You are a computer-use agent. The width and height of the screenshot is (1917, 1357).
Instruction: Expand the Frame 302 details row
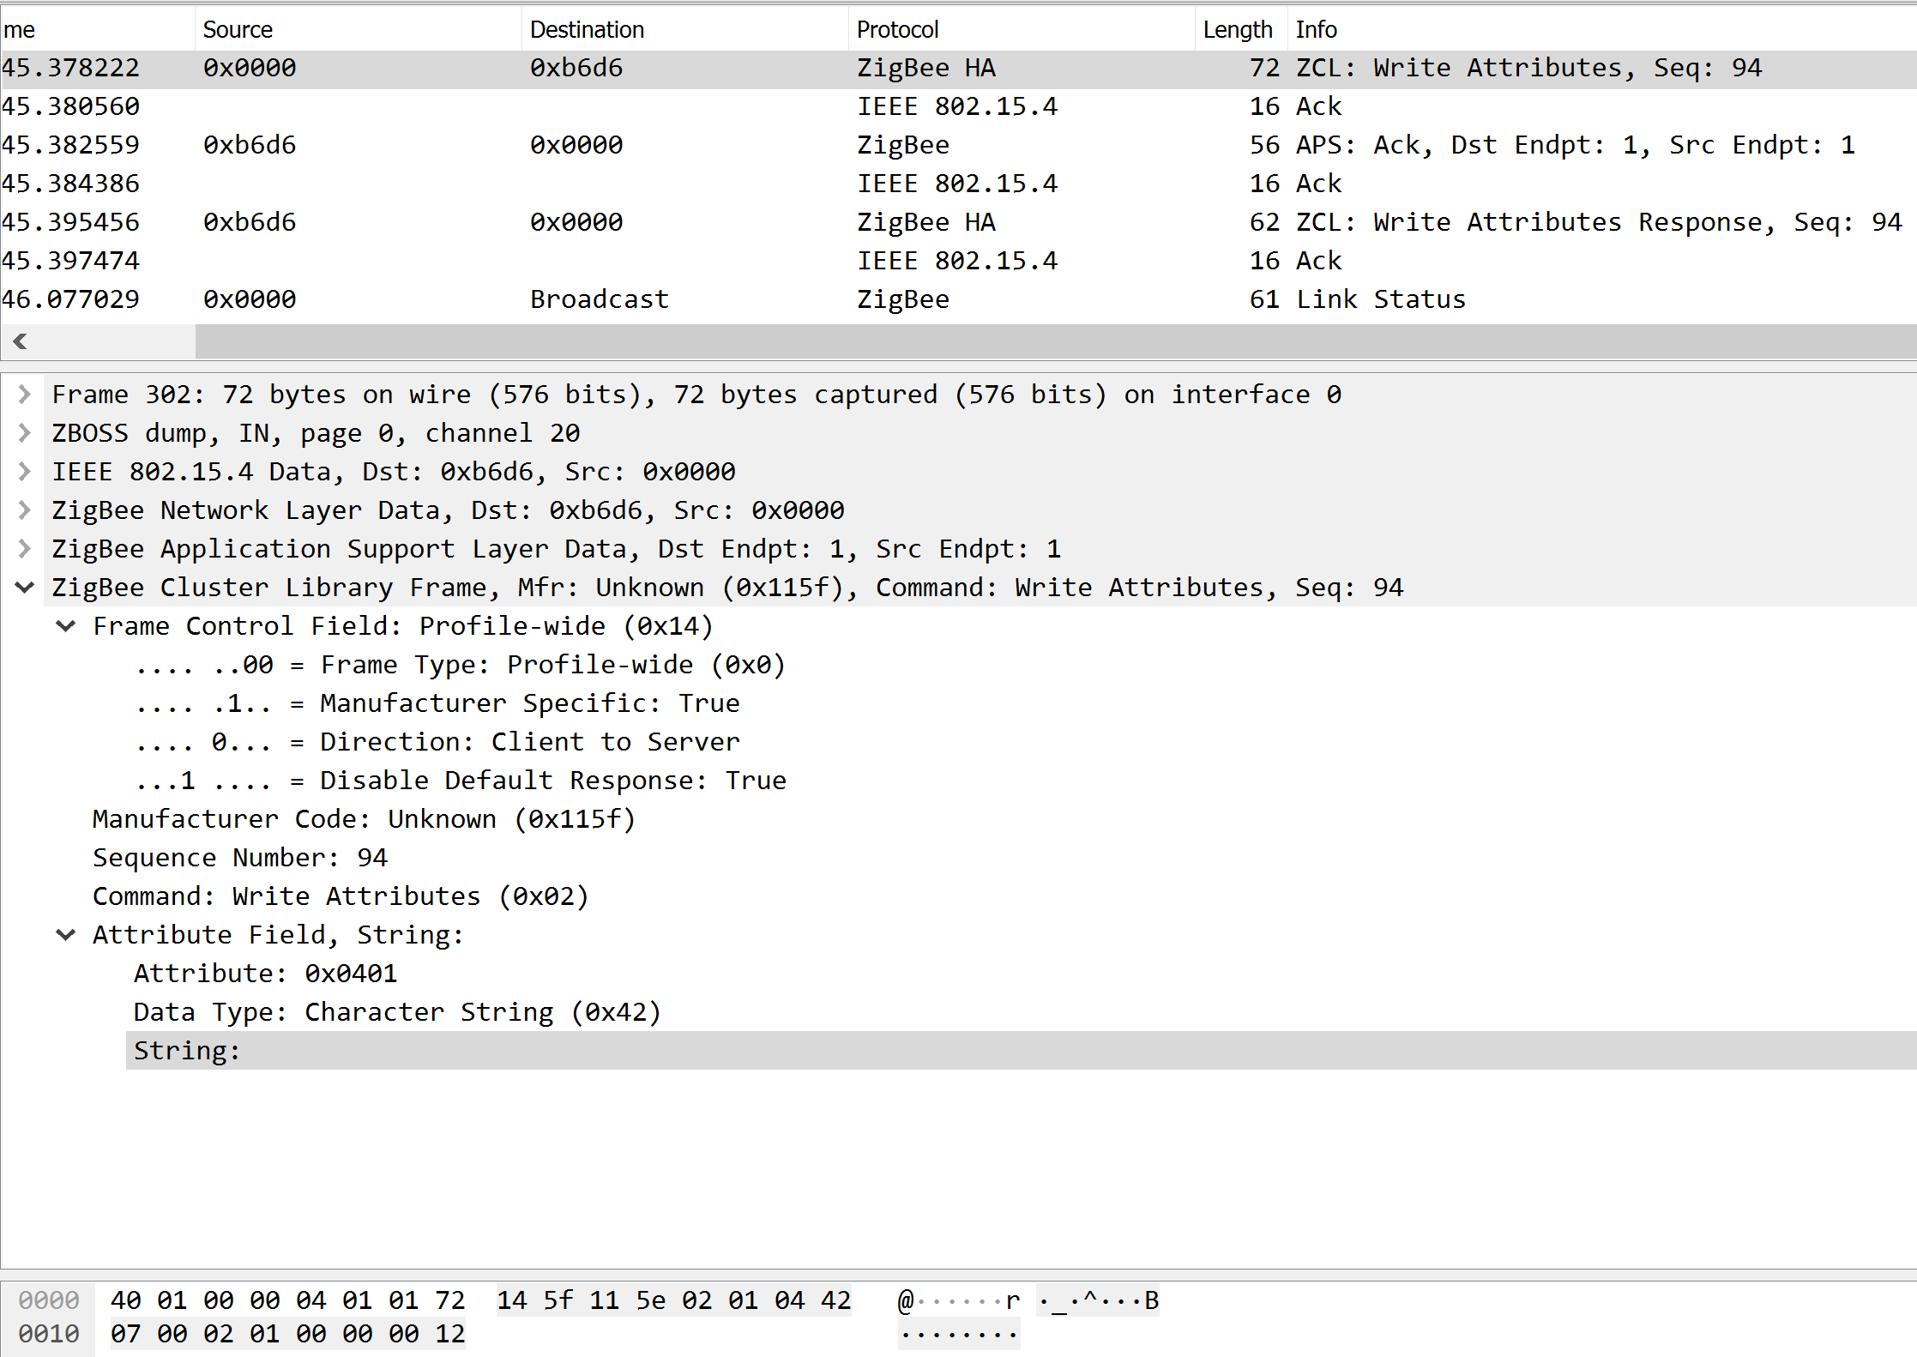(25, 395)
